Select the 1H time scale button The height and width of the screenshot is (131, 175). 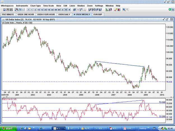(x=49, y=10)
